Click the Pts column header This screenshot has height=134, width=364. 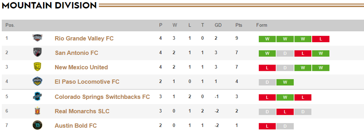pyautogui.click(x=239, y=25)
